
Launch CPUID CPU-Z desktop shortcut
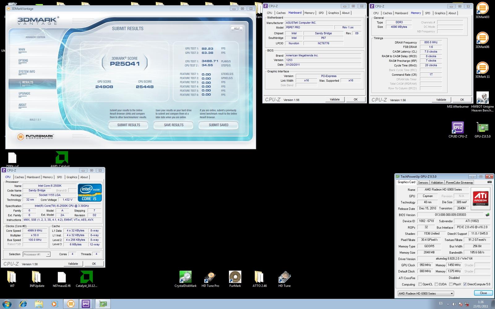coord(458,129)
